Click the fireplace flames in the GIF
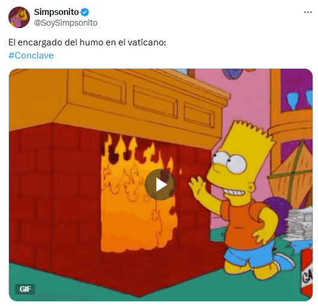Image resolution: width=318 pixels, height=306 pixels. click(x=138, y=194)
